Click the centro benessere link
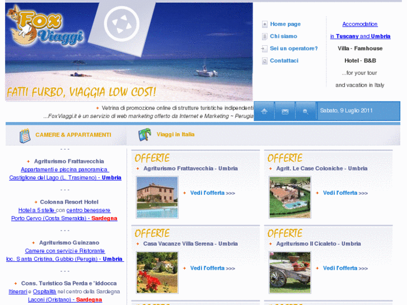 click(x=88, y=210)
